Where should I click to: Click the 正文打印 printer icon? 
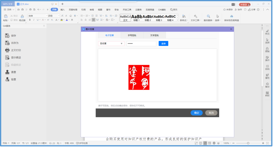pyautogui.click(x=7, y=50)
